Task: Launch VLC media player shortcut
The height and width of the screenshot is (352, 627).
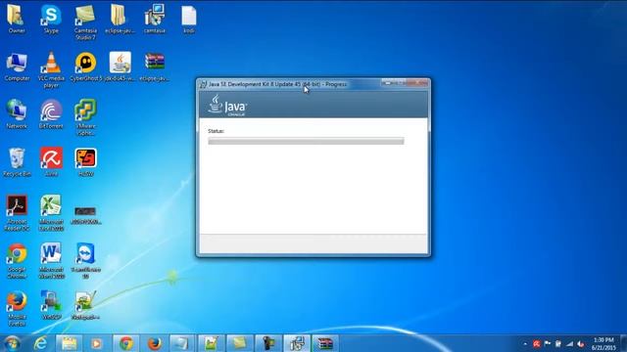Action: click(51, 69)
